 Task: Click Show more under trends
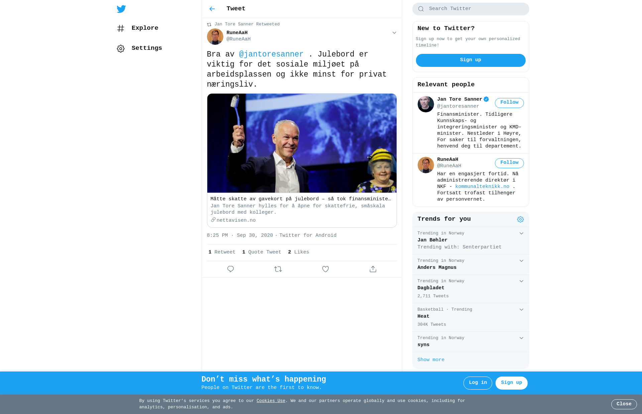pos(431,360)
